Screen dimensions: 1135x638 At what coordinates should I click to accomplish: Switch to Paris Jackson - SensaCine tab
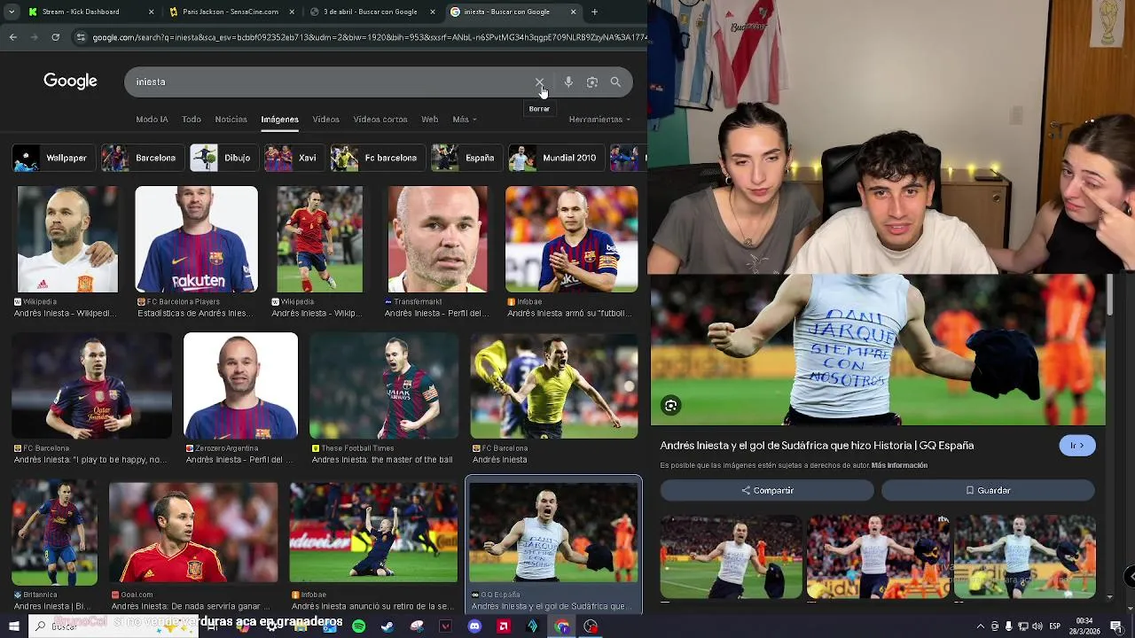(230, 12)
